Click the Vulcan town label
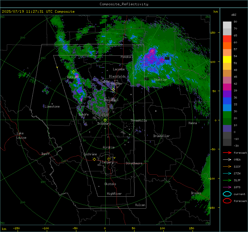248x232 pixels. tap(140, 205)
